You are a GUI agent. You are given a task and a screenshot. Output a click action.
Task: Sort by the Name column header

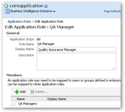(x=31, y=99)
